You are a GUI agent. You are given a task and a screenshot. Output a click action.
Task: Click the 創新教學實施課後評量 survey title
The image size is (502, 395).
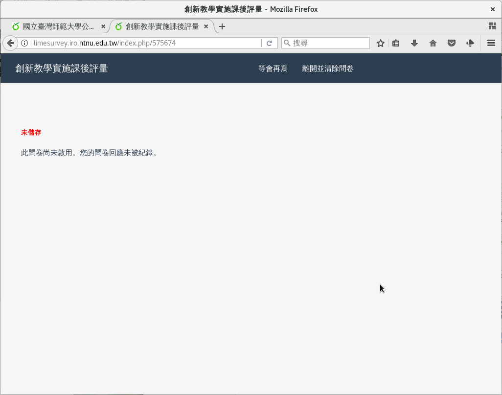(62, 68)
